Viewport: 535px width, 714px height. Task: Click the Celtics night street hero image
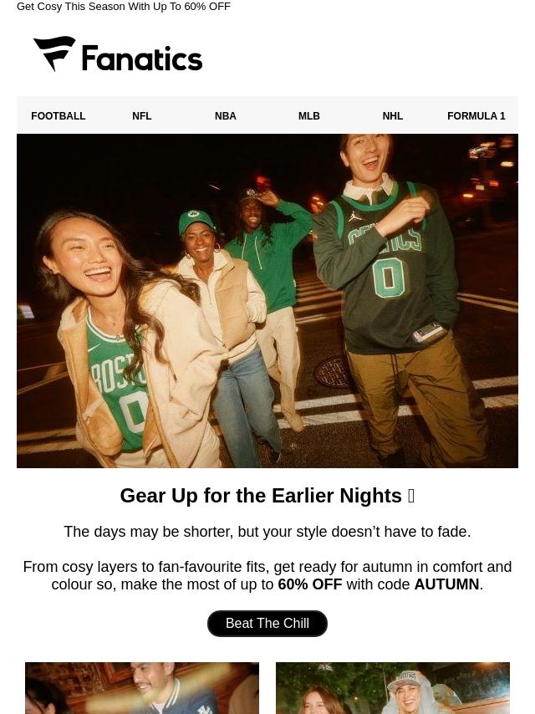click(x=267, y=300)
